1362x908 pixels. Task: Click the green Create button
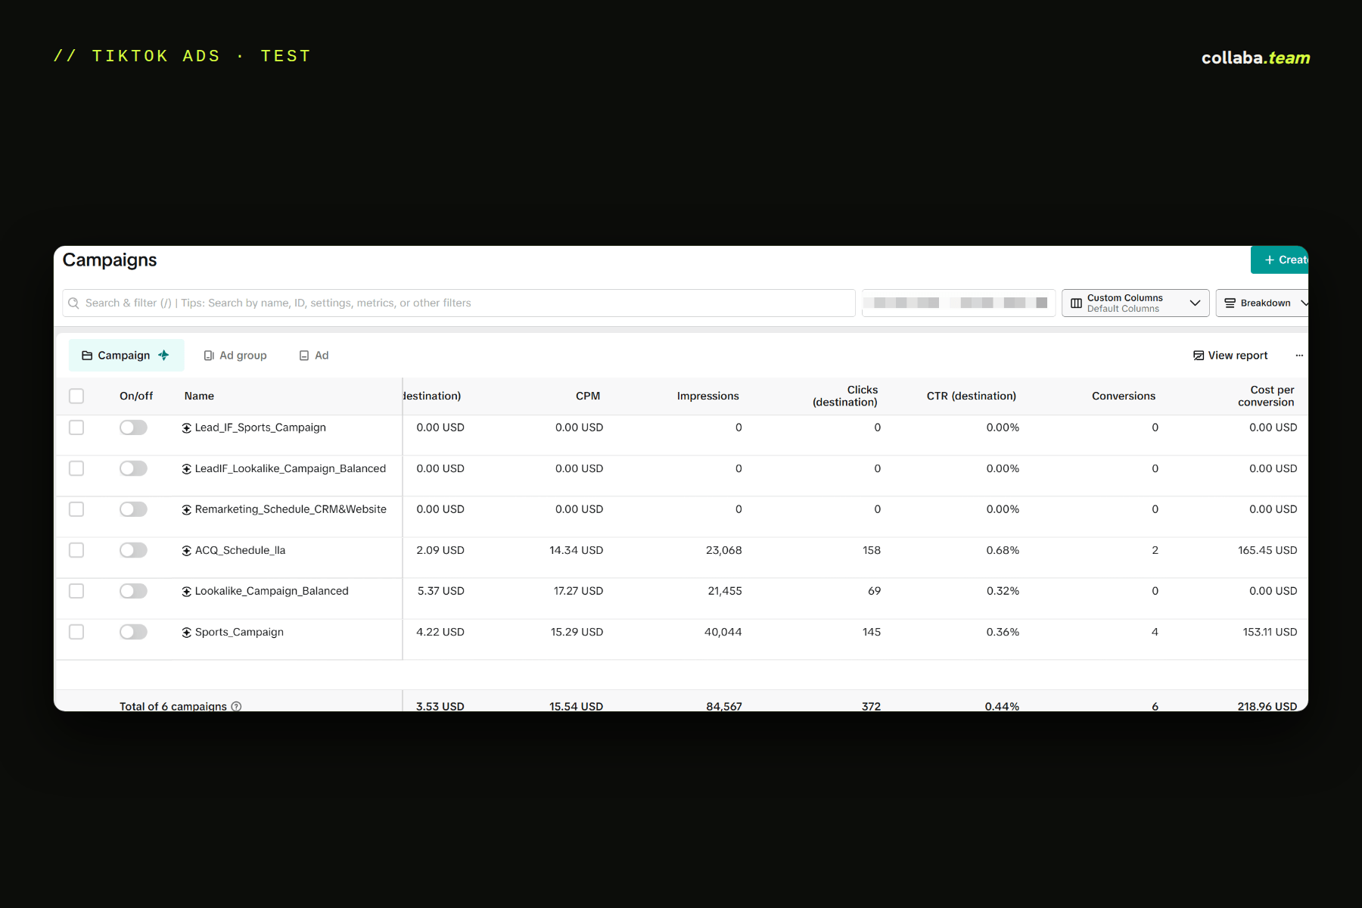1280,260
